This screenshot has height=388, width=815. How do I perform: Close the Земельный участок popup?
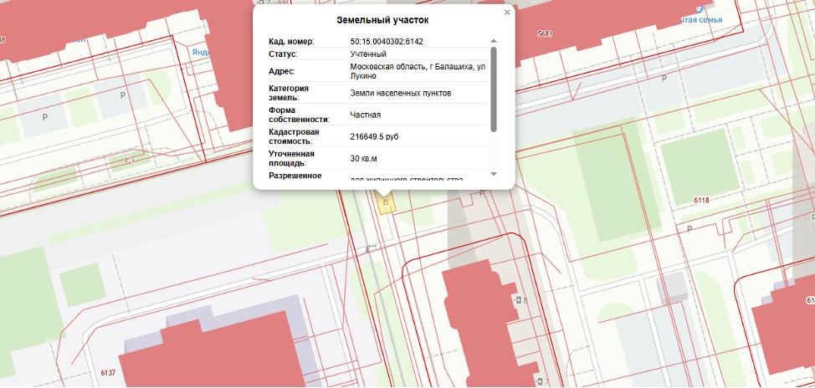click(507, 13)
